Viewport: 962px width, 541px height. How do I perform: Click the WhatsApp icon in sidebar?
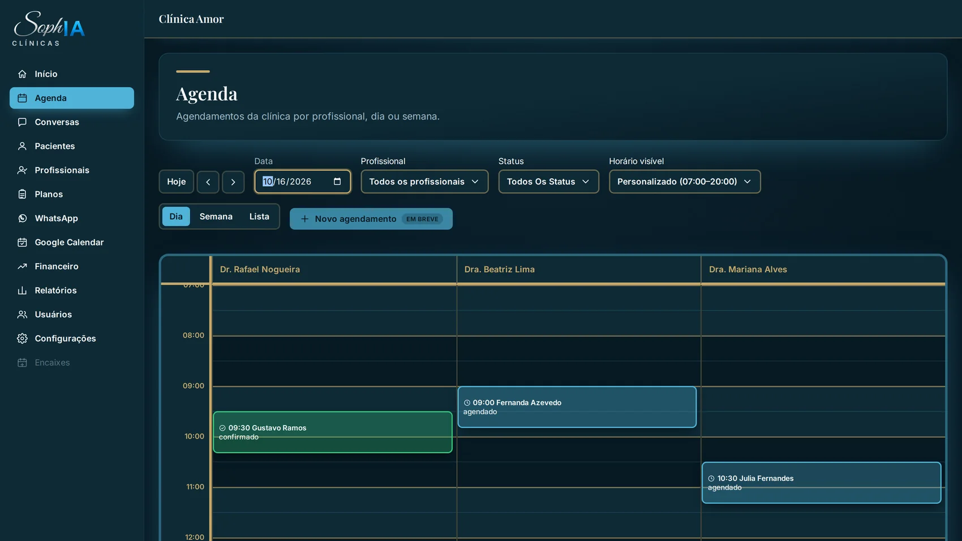(x=22, y=218)
